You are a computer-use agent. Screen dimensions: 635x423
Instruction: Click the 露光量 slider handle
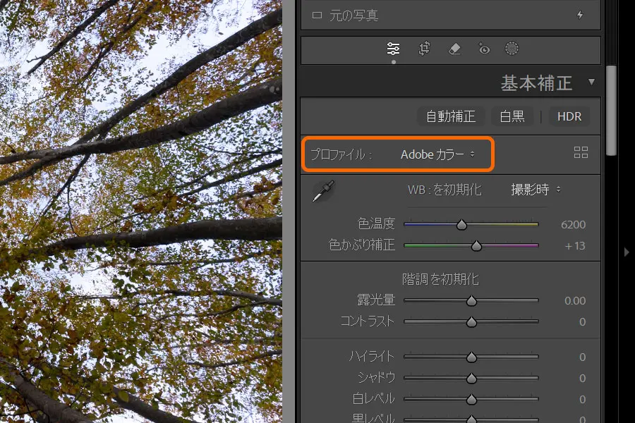(471, 301)
